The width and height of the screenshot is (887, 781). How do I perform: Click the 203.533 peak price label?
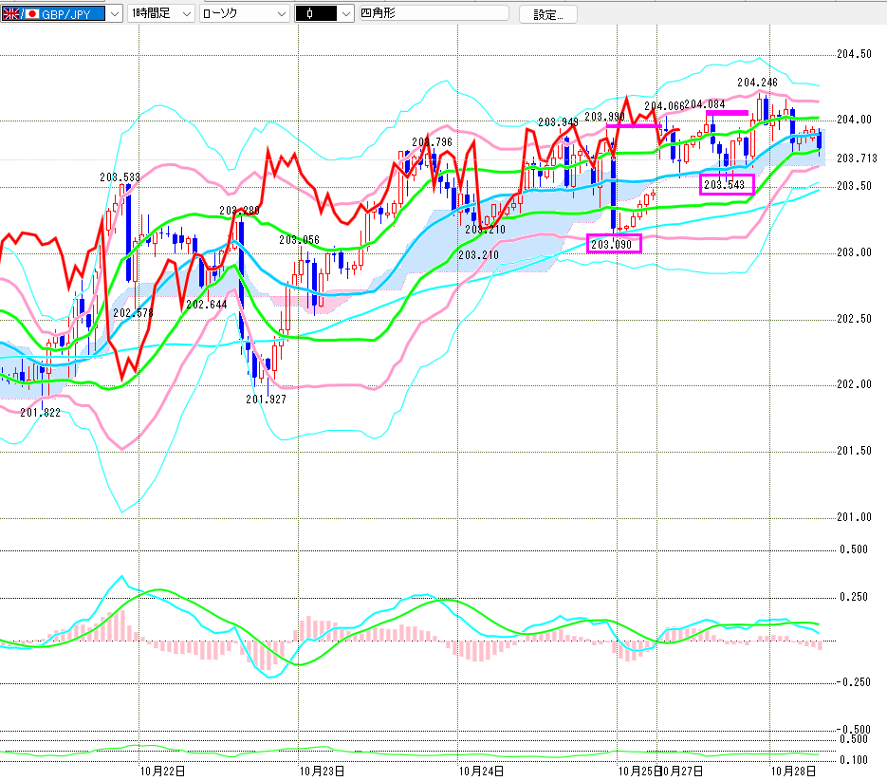(120, 177)
